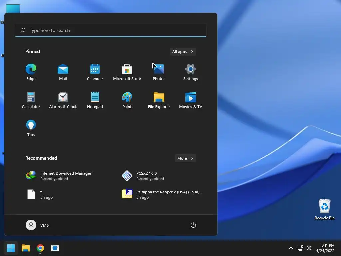Open the Edge browser from pinned apps

31,72
